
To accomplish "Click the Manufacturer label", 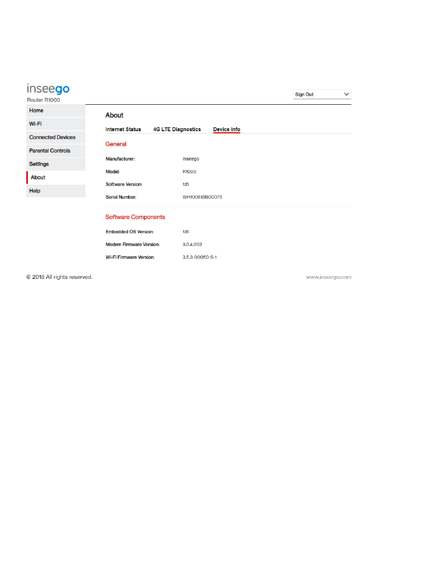I will [120, 159].
